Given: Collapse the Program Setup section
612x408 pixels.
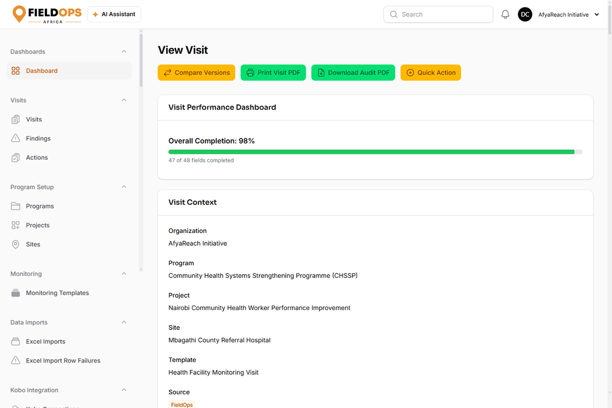Looking at the screenshot, I should 124,187.
